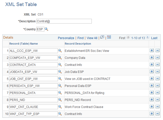163x120 pixels.
Task: Edit the WKF_CNT_CLAUSE record field
Action: coord(33,107)
